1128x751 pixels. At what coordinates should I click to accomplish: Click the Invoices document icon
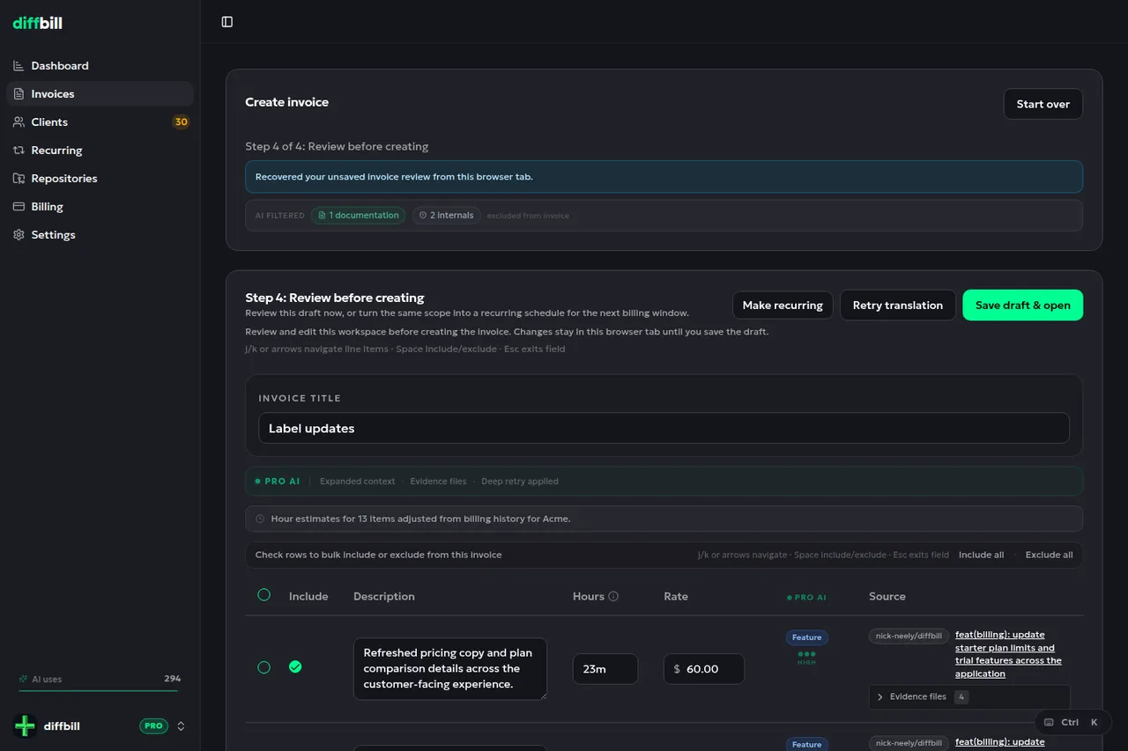pos(19,94)
